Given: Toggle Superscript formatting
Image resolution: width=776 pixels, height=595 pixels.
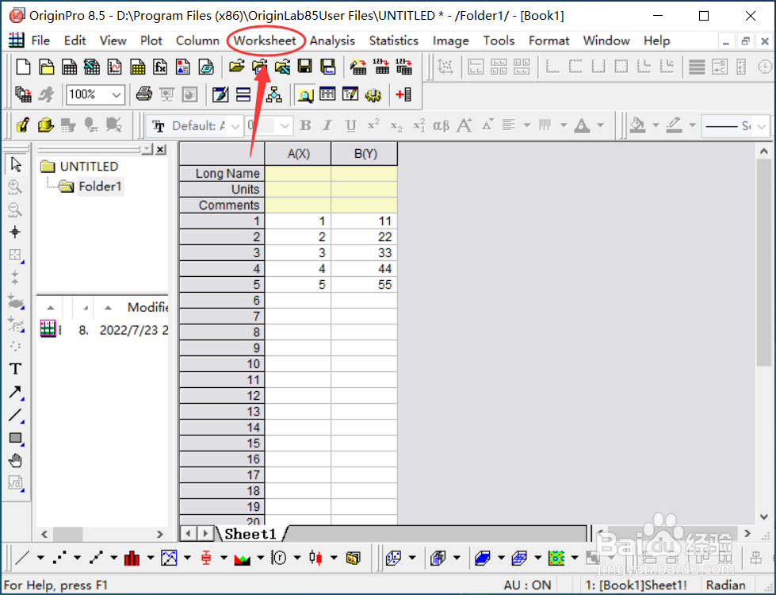Looking at the screenshot, I should click(x=373, y=126).
